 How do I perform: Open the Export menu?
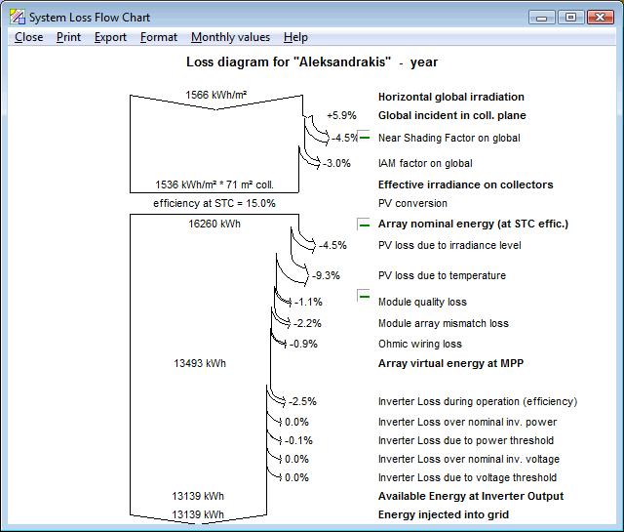pyautogui.click(x=110, y=37)
